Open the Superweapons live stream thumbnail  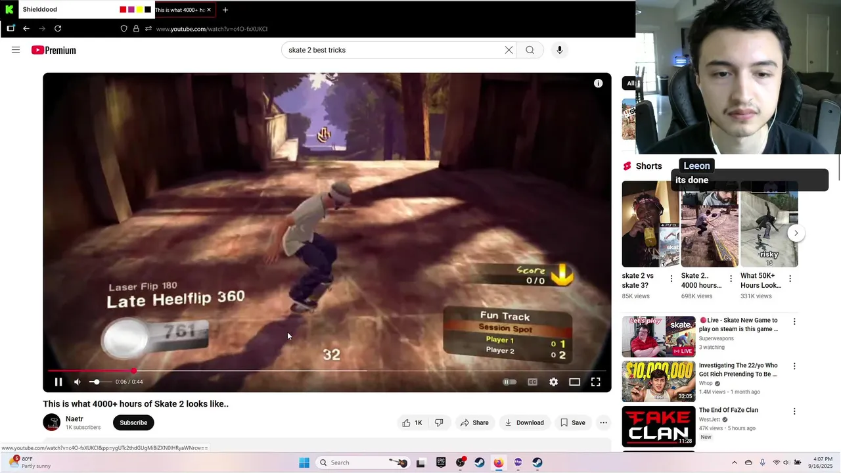(x=658, y=336)
